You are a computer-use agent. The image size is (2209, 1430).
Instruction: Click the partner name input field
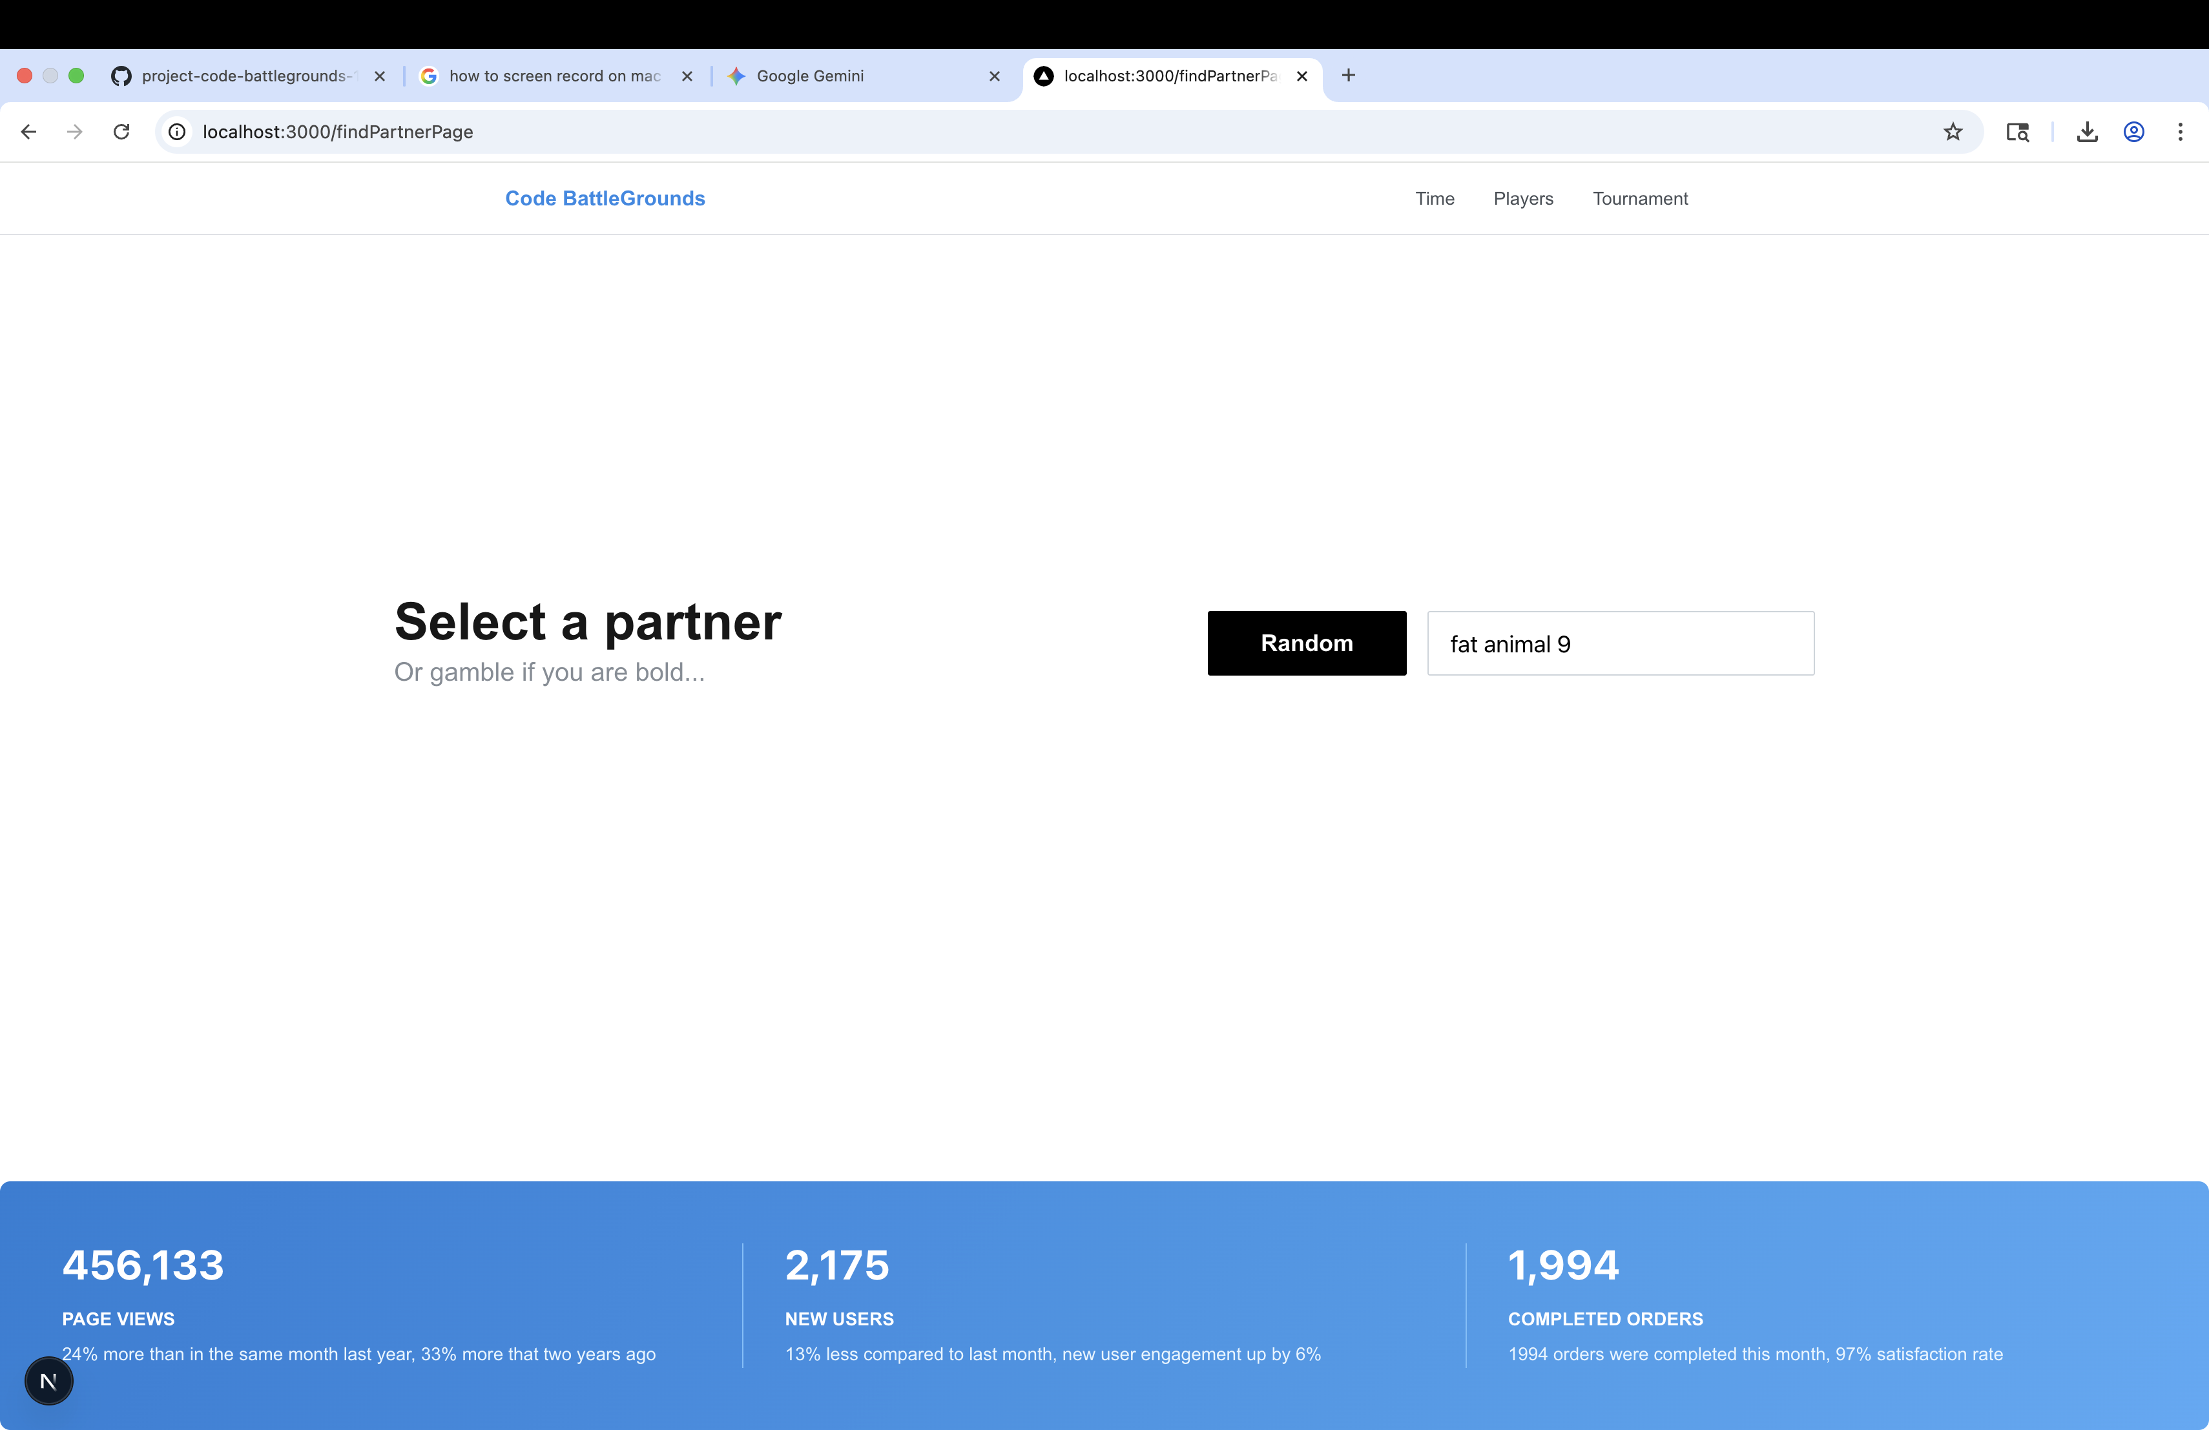(x=1620, y=643)
